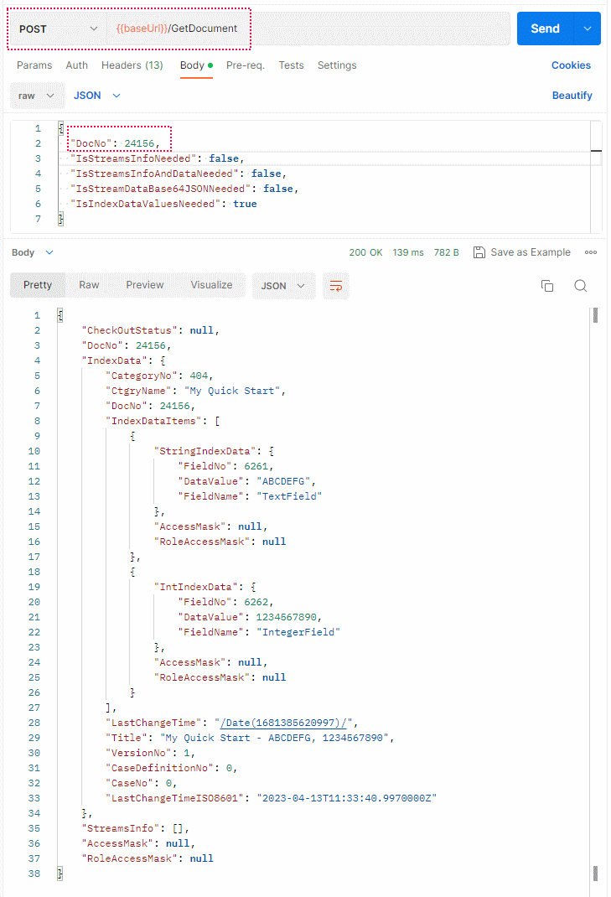Toggle line wrapping in the response pane
Image resolution: width=611 pixels, height=897 pixels.
(336, 285)
